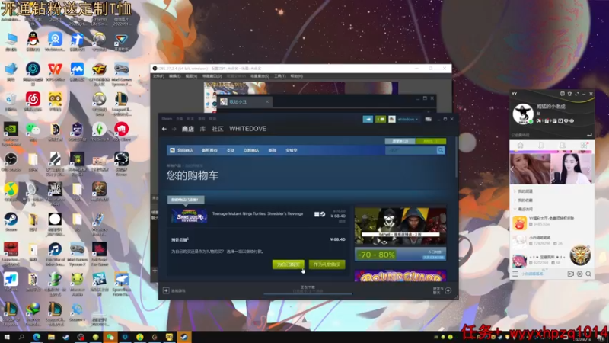Click the add game plus icon in Steam
Screen dimensions: 609x343
tap(166, 290)
